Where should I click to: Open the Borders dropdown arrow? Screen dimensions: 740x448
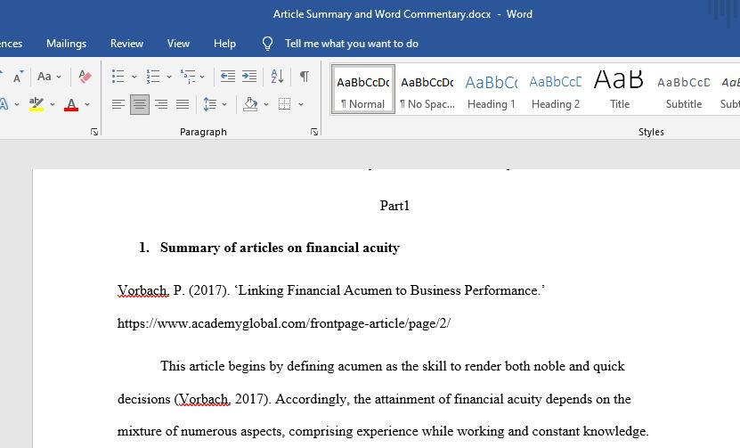click(x=301, y=104)
